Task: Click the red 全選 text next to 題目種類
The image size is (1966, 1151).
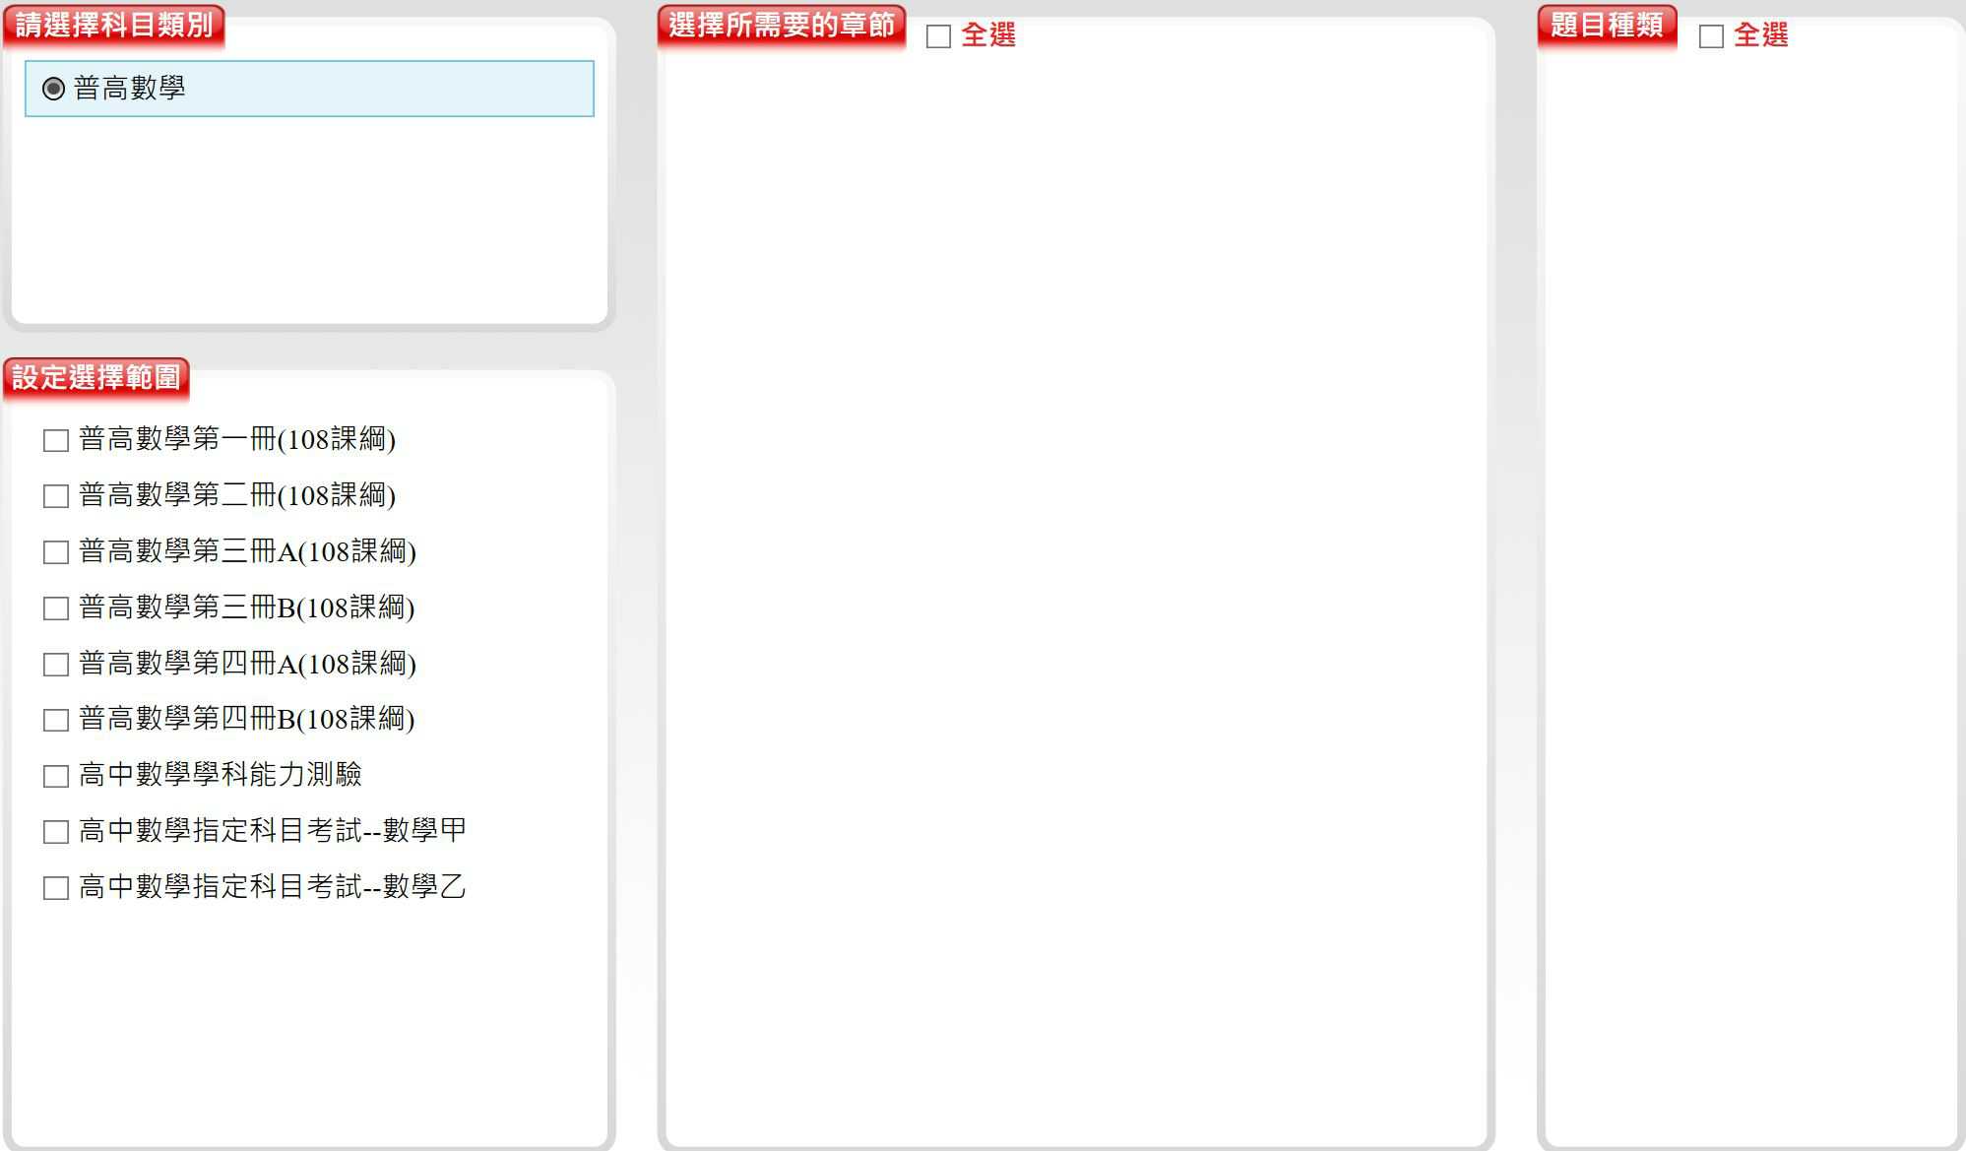Action: [1761, 35]
